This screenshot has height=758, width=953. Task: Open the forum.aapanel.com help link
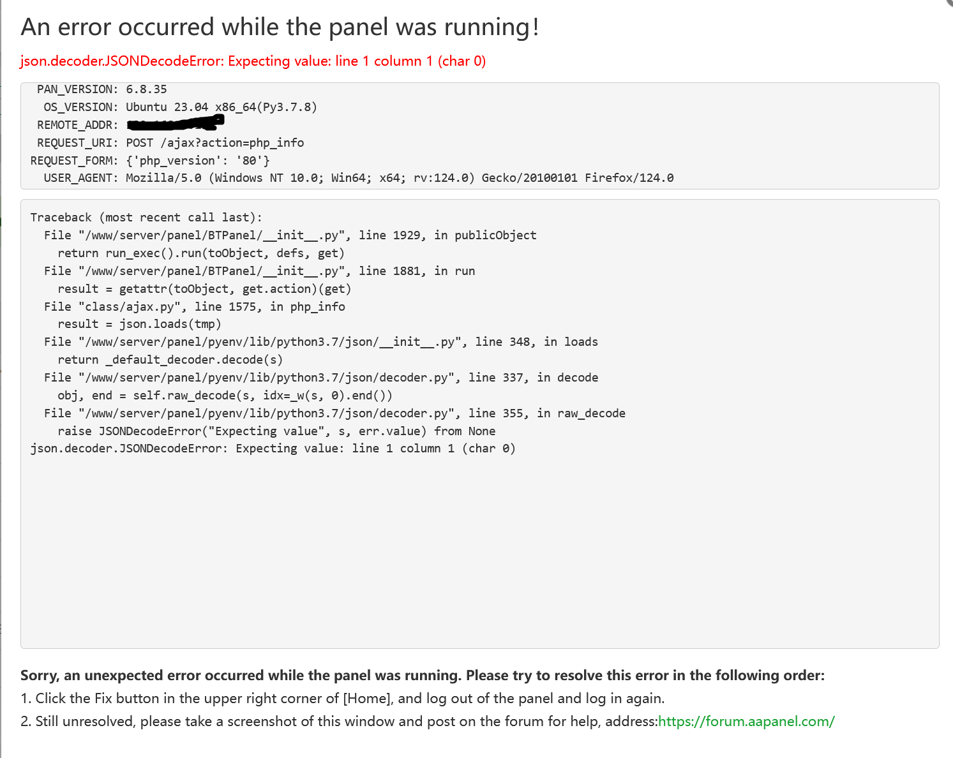[746, 722]
